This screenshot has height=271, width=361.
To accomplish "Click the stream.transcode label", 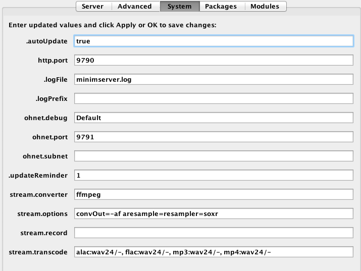I will (x=38, y=252).
